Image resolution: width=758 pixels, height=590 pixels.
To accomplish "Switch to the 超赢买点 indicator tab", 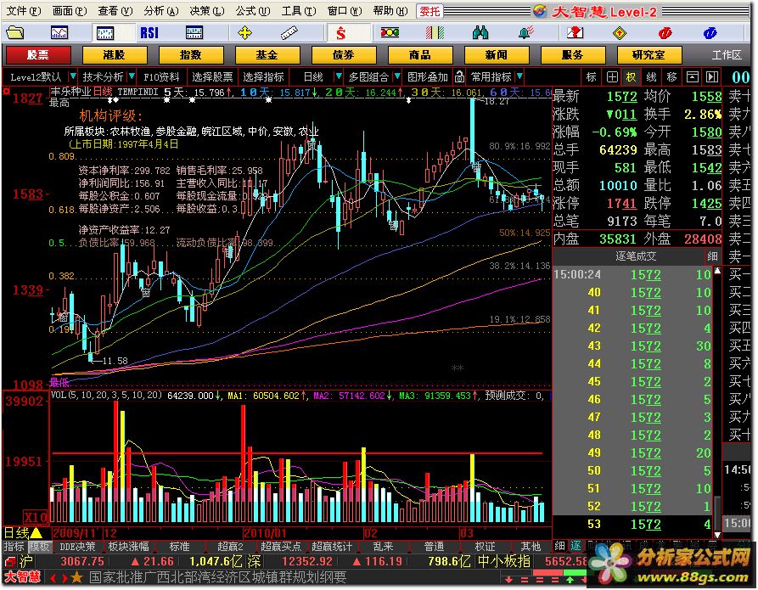I will [x=281, y=547].
